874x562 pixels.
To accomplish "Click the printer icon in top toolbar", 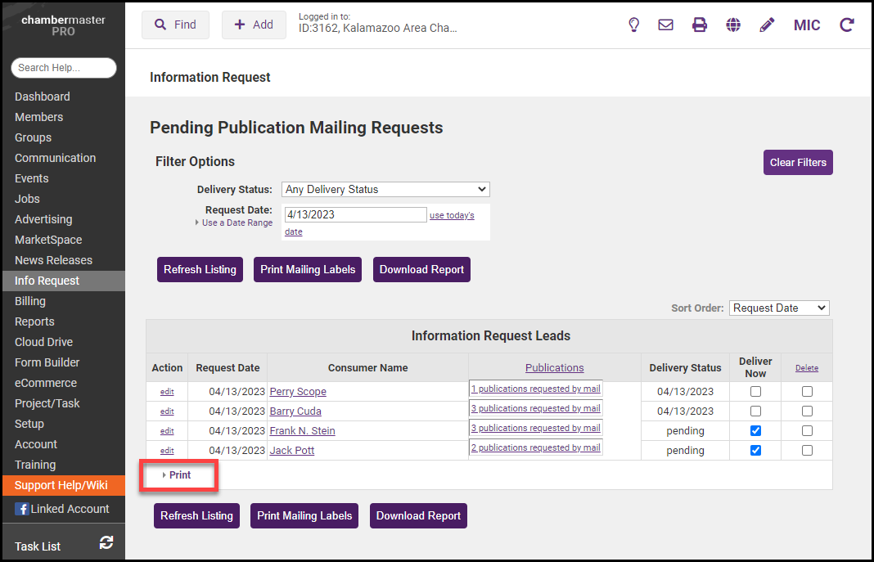I will pos(700,25).
